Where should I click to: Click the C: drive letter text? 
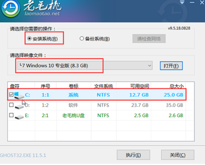pyautogui.click(x=28, y=95)
